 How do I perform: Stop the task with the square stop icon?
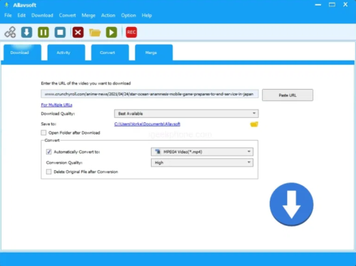tap(60, 32)
